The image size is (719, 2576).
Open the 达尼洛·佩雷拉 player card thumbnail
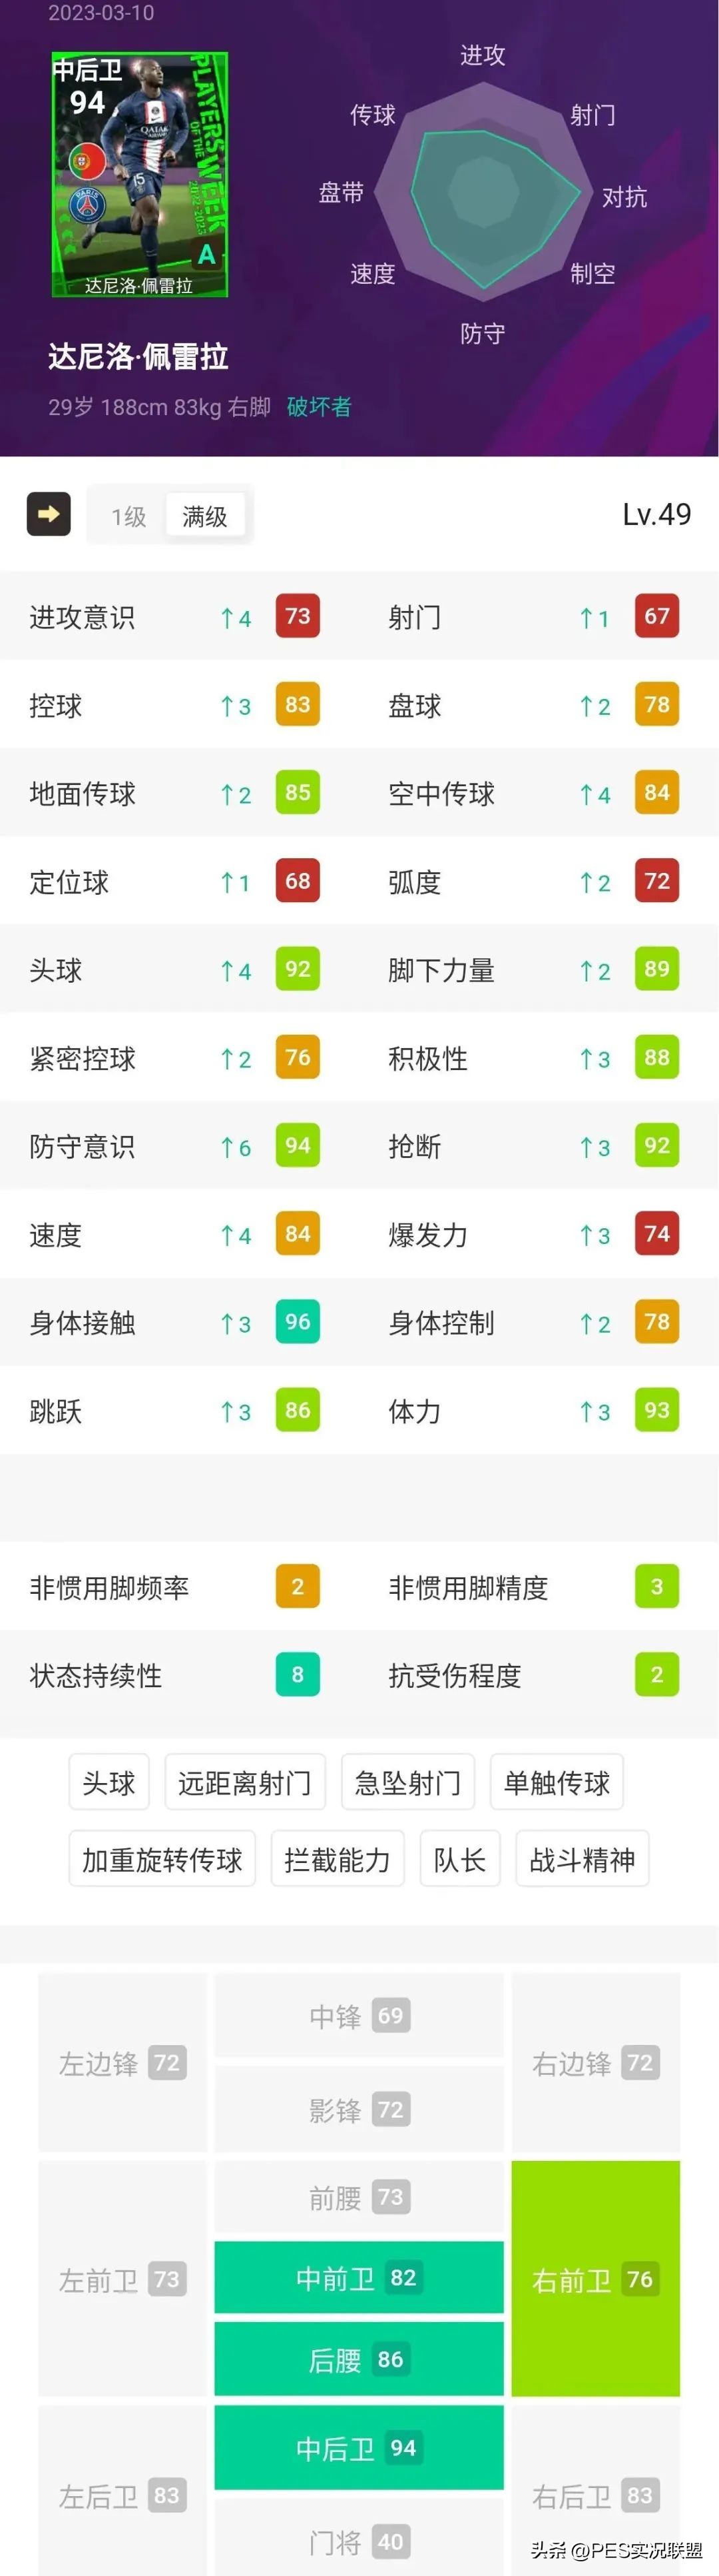140,175
